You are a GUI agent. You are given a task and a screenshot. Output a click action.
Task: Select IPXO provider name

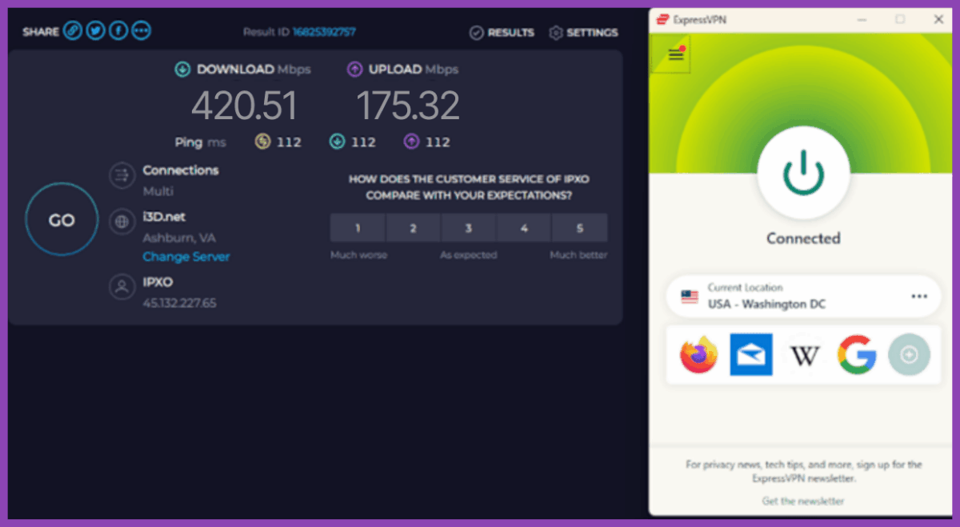pyautogui.click(x=158, y=282)
